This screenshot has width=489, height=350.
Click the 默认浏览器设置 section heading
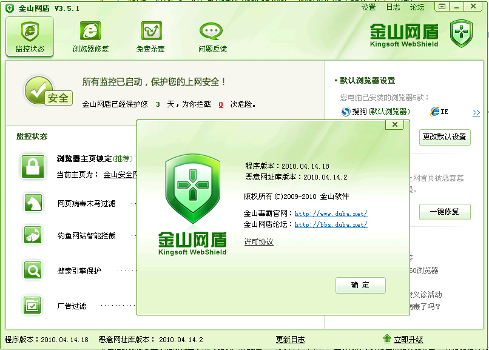click(368, 81)
